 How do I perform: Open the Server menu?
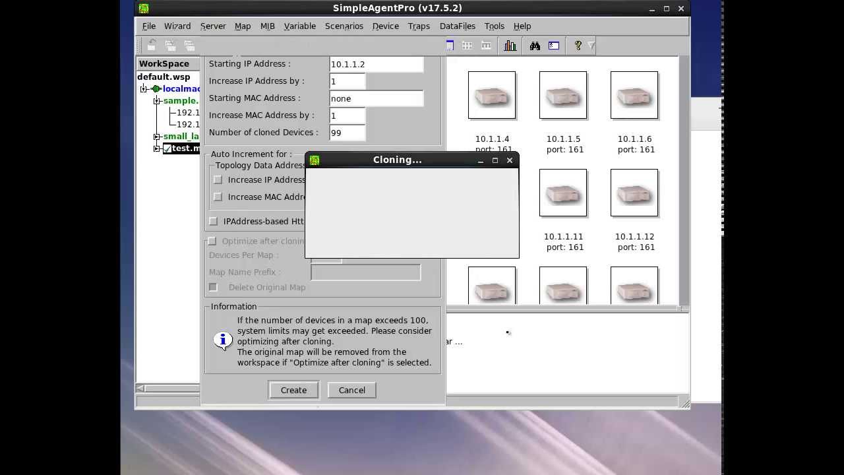coord(213,26)
